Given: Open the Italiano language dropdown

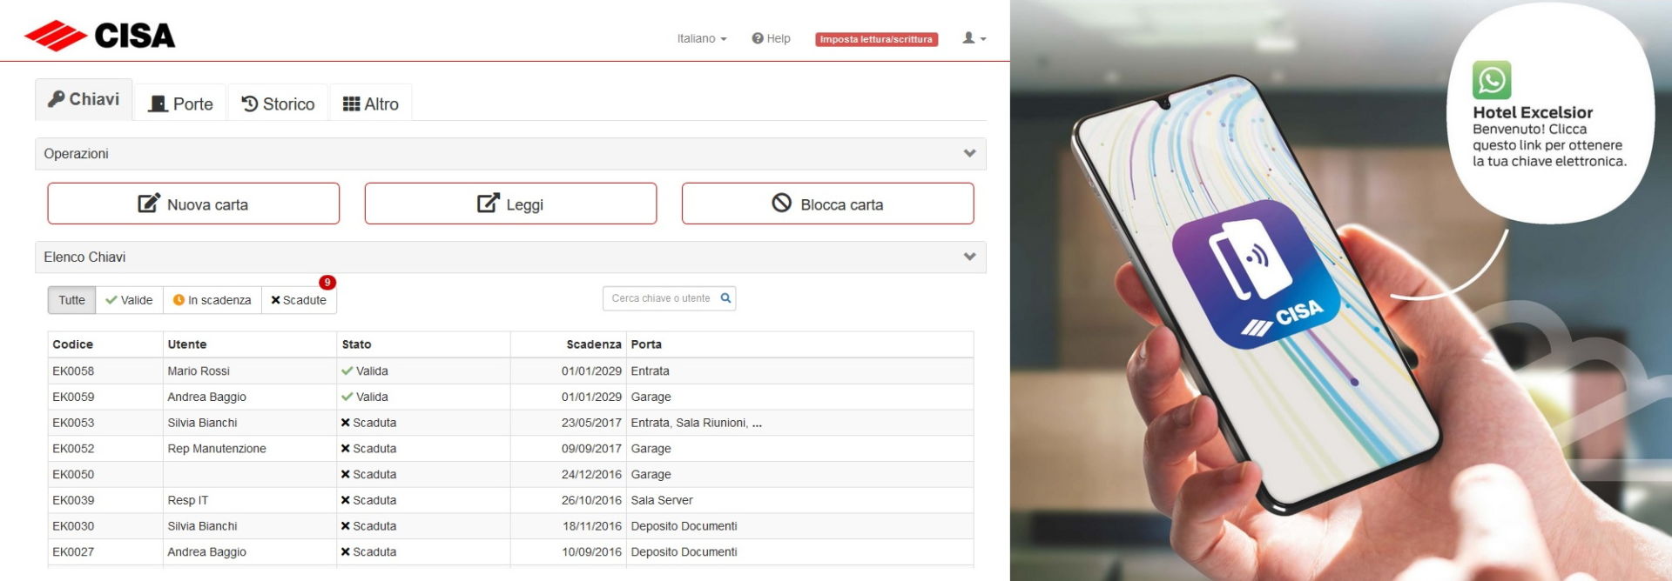Looking at the screenshot, I should point(701,39).
